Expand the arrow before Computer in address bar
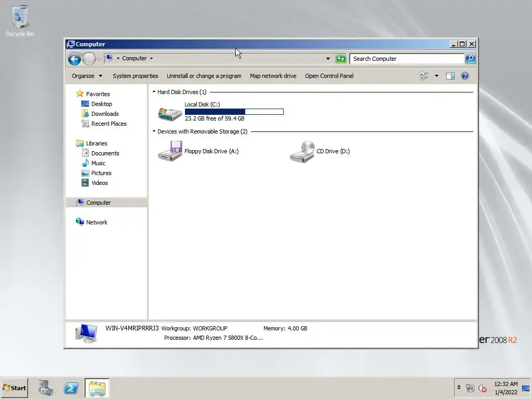 [x=118, y=58]
